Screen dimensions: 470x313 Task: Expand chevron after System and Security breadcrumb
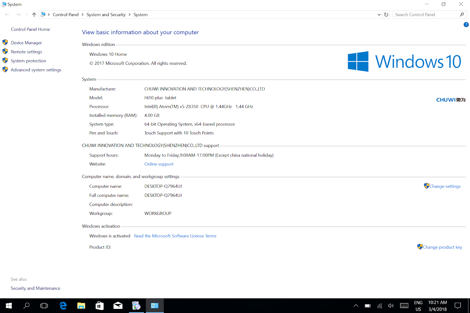click(130, 15)
